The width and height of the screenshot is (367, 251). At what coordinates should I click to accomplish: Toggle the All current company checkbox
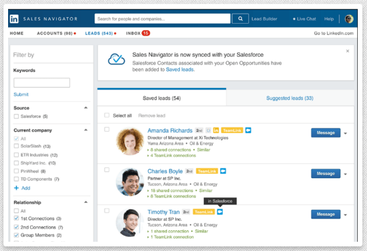pyautogui.click(x=16, y=139)
